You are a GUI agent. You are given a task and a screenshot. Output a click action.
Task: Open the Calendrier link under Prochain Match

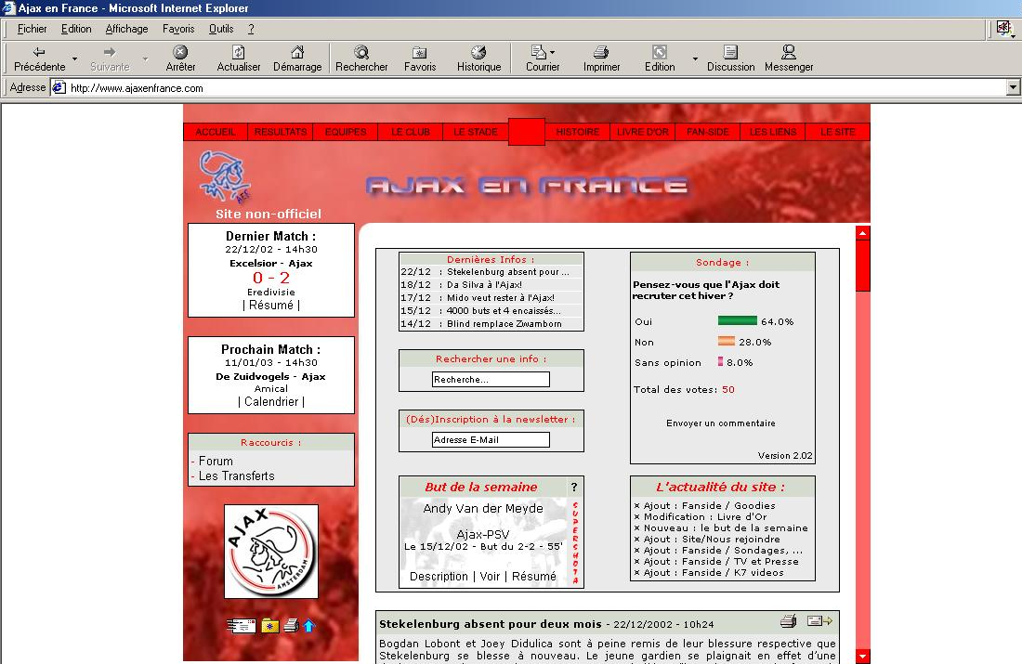(x=271, y=401)
